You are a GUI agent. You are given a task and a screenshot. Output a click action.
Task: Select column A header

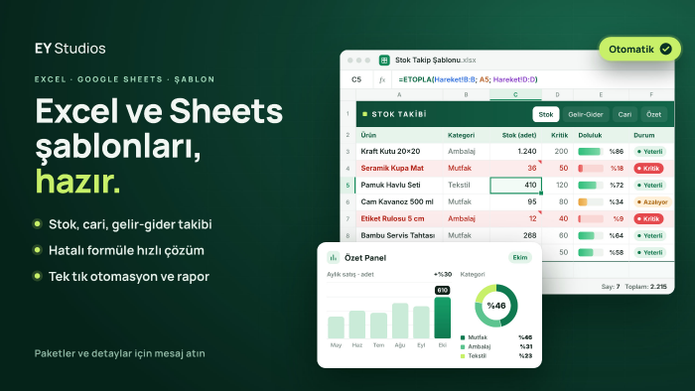(399, 94)
